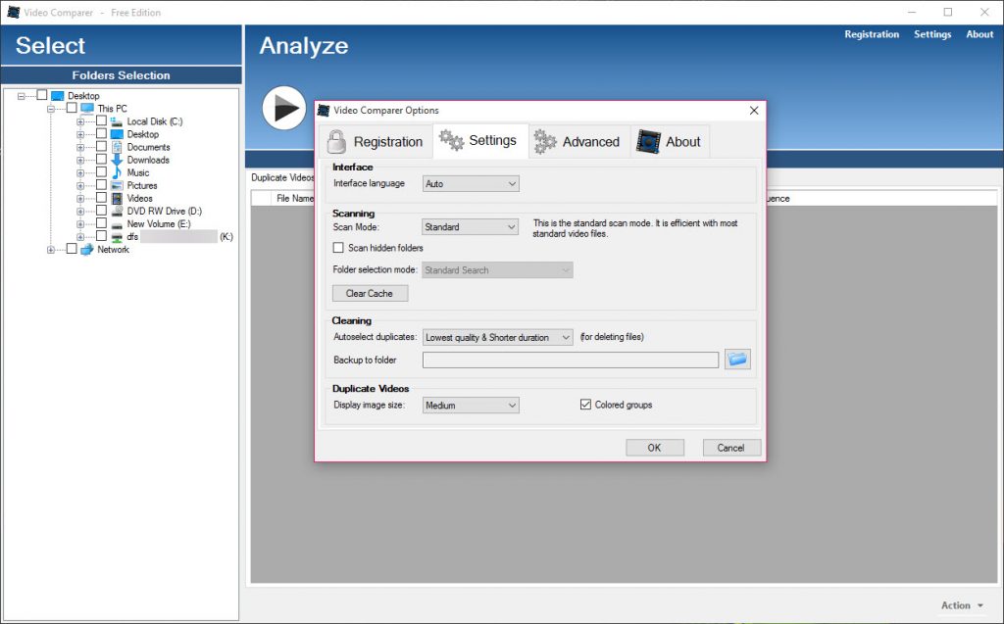This screenshot has height=624, width=1004.
Task: Select the root Desktop monitor icon
Action: click(x=58, y=95)
